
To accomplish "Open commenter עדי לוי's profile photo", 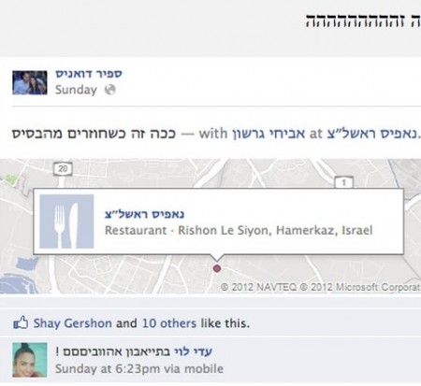I will [x=30, y=360].
